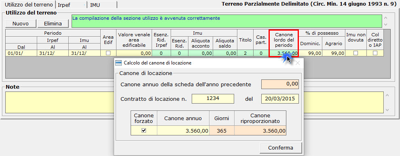
Task: Click the Canone riproporzionato column header
Action: (260, 118)
